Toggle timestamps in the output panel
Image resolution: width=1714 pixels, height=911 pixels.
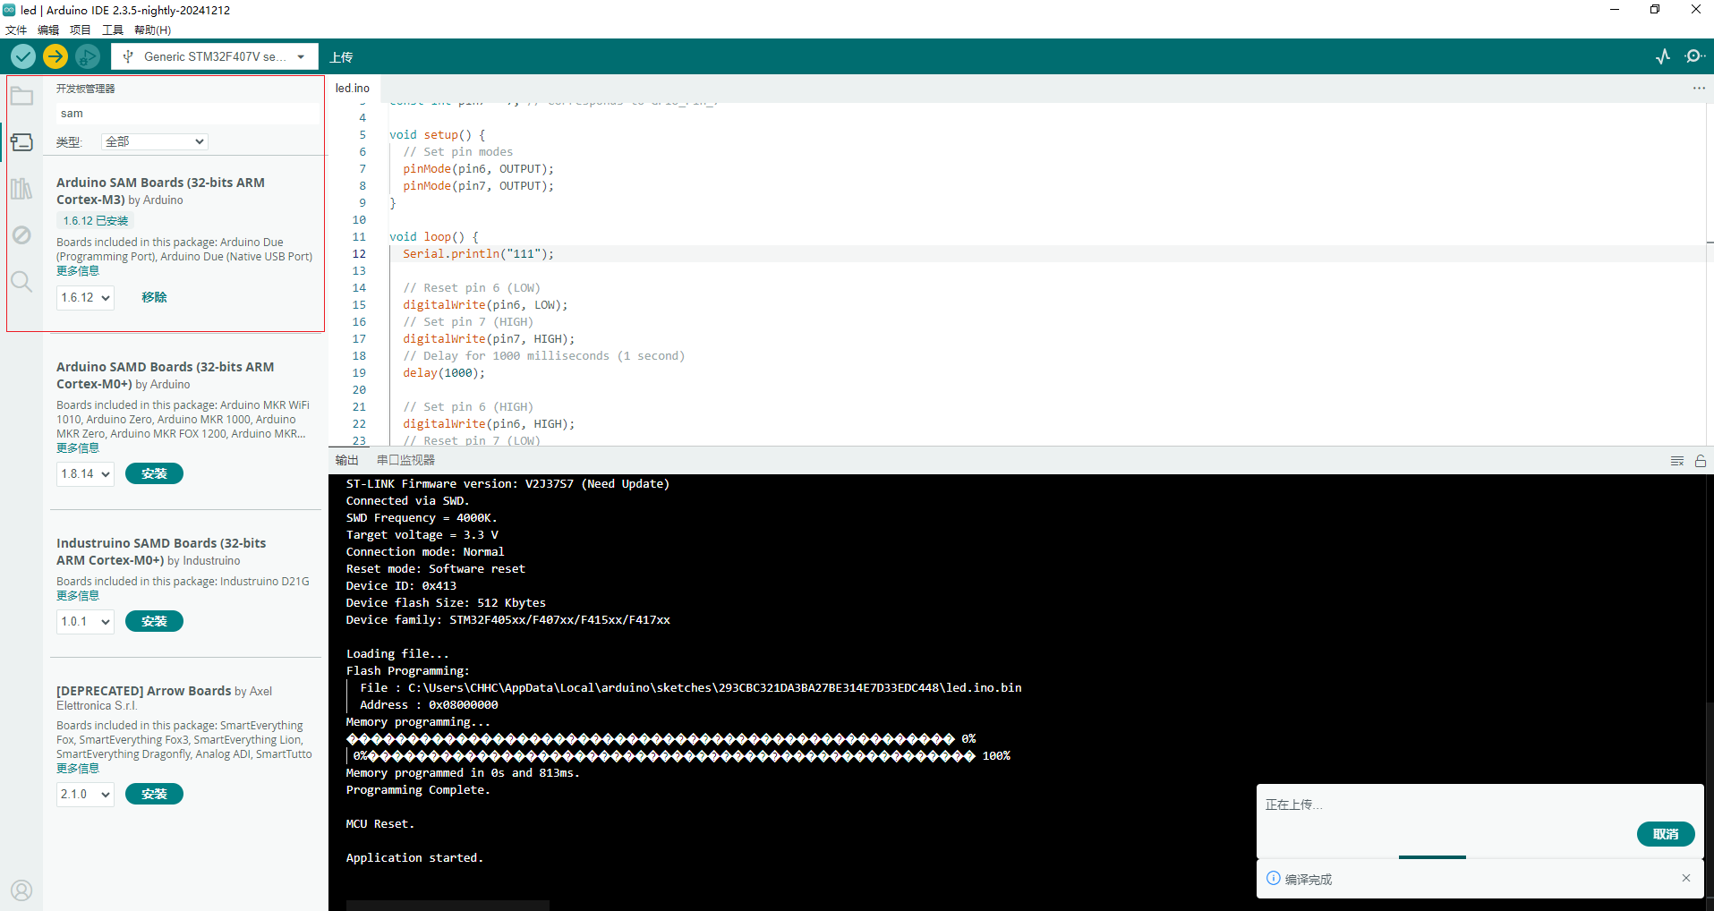[x=1676, y=461]
